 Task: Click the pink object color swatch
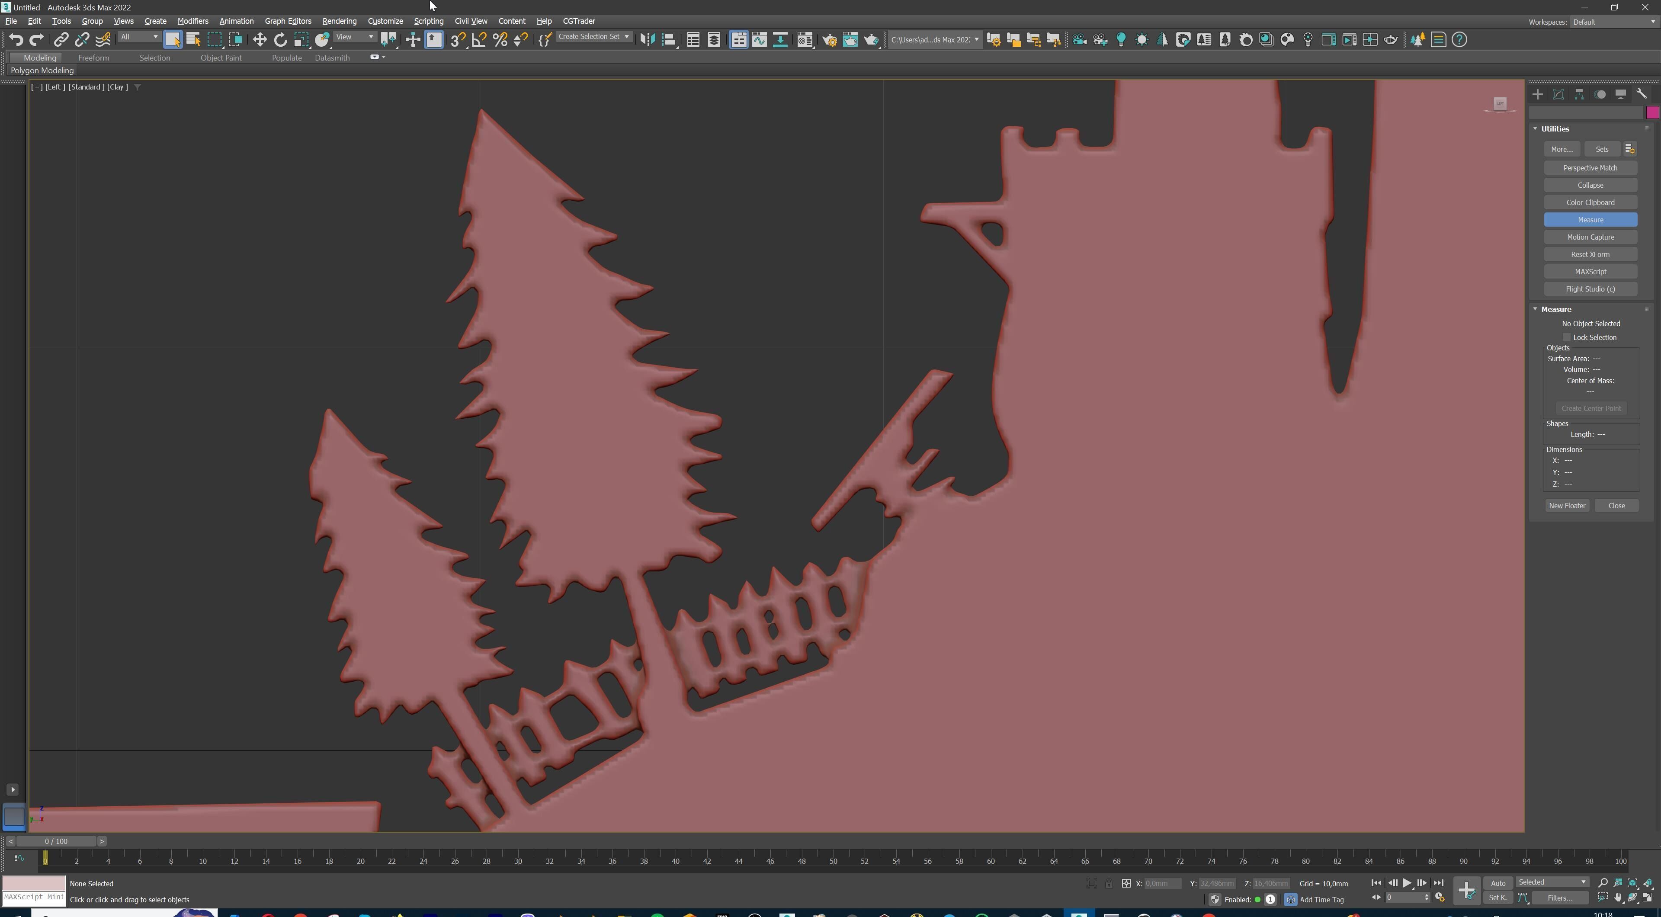[x=1652, y=112]
